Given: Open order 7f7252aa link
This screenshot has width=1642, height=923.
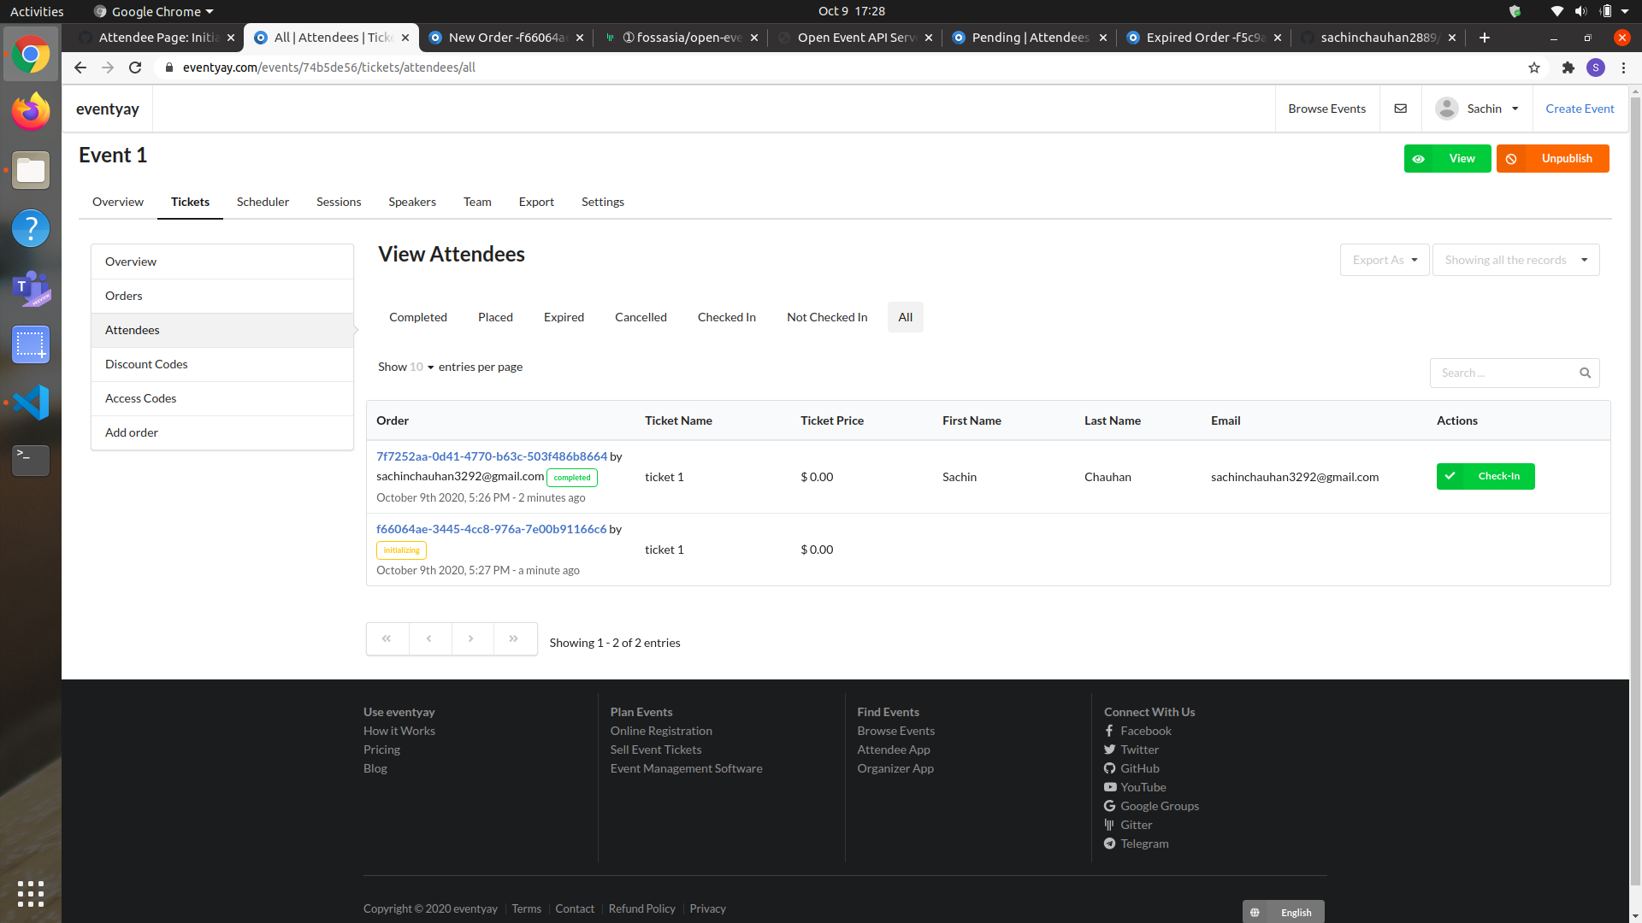Looking at the screenshot, I should point(492,456).
